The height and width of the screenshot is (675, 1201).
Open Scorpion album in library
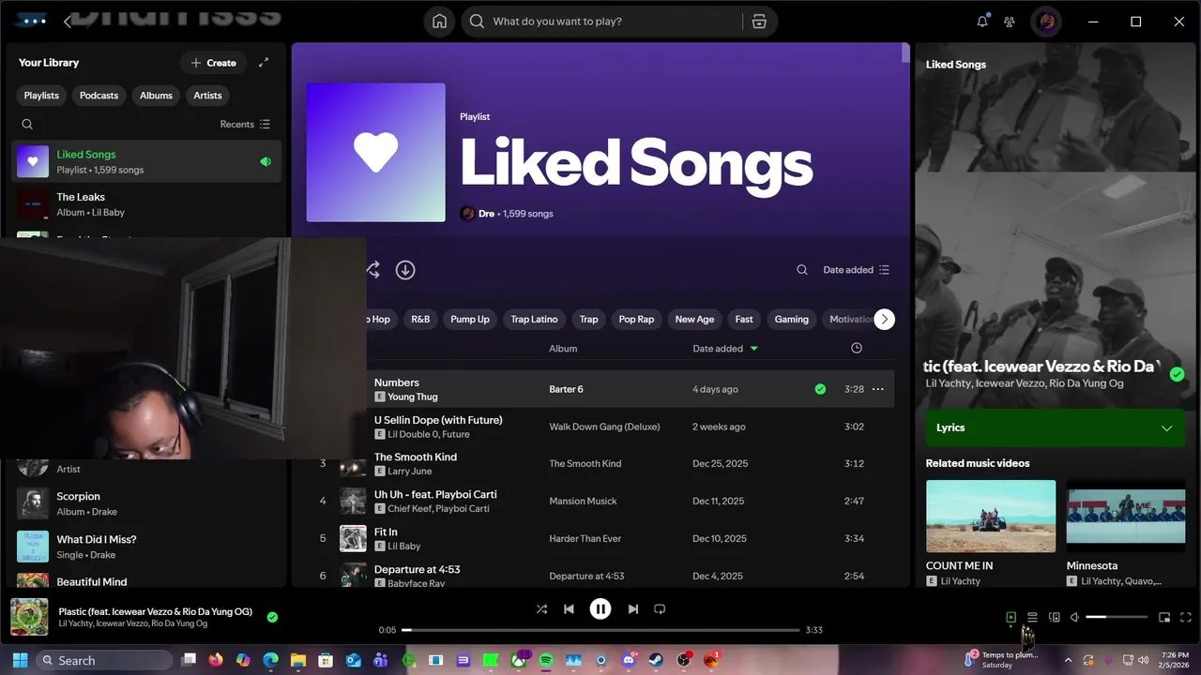click(146, 503)
